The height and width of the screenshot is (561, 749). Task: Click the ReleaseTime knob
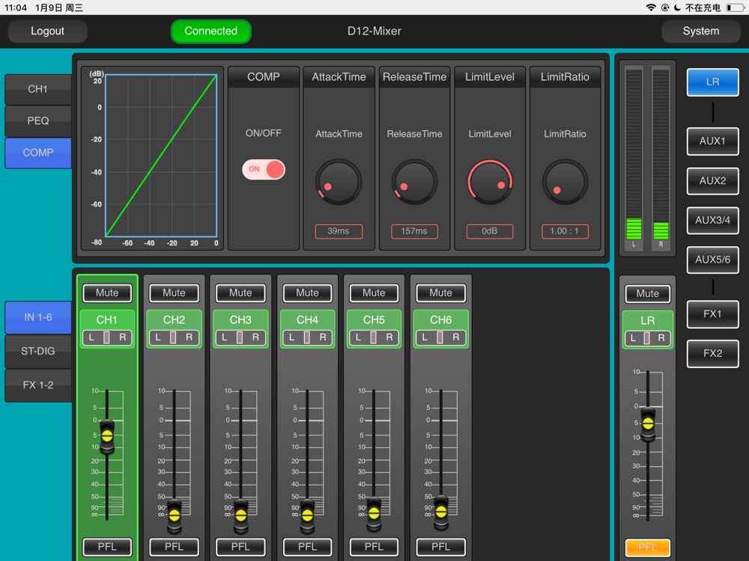point(414,182)
